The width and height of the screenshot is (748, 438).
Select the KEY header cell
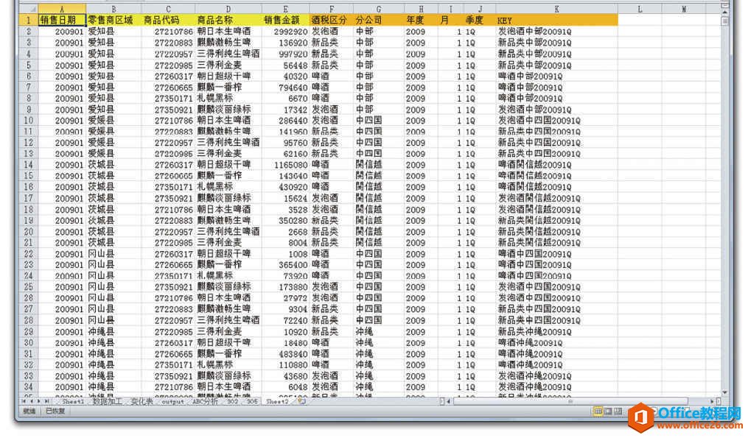(x=556, y=20)
